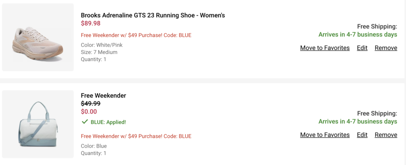The image size is (406, 165).
Task: Click the promo code text under the $89.98 price
Action: click(136, 35)
